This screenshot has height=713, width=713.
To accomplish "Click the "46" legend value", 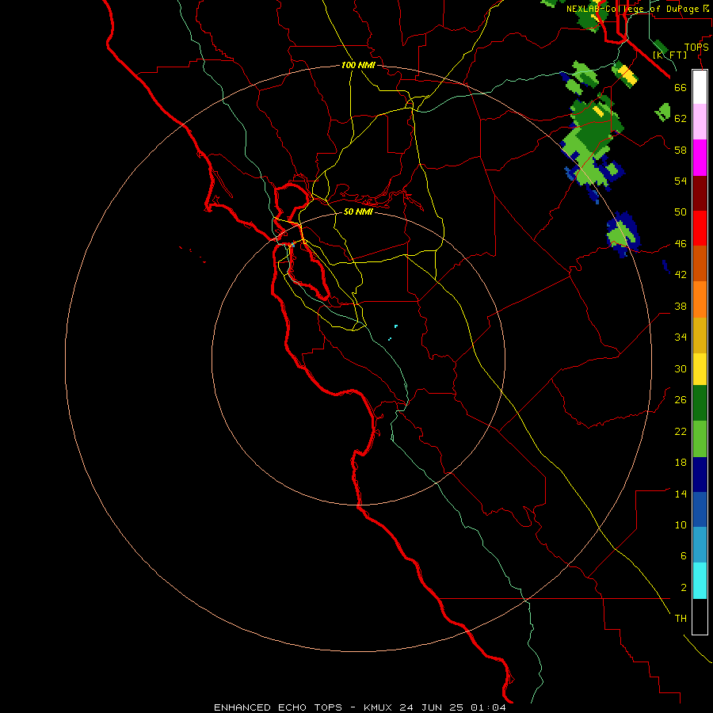I will pyautogui.click(x=681, y=243).
